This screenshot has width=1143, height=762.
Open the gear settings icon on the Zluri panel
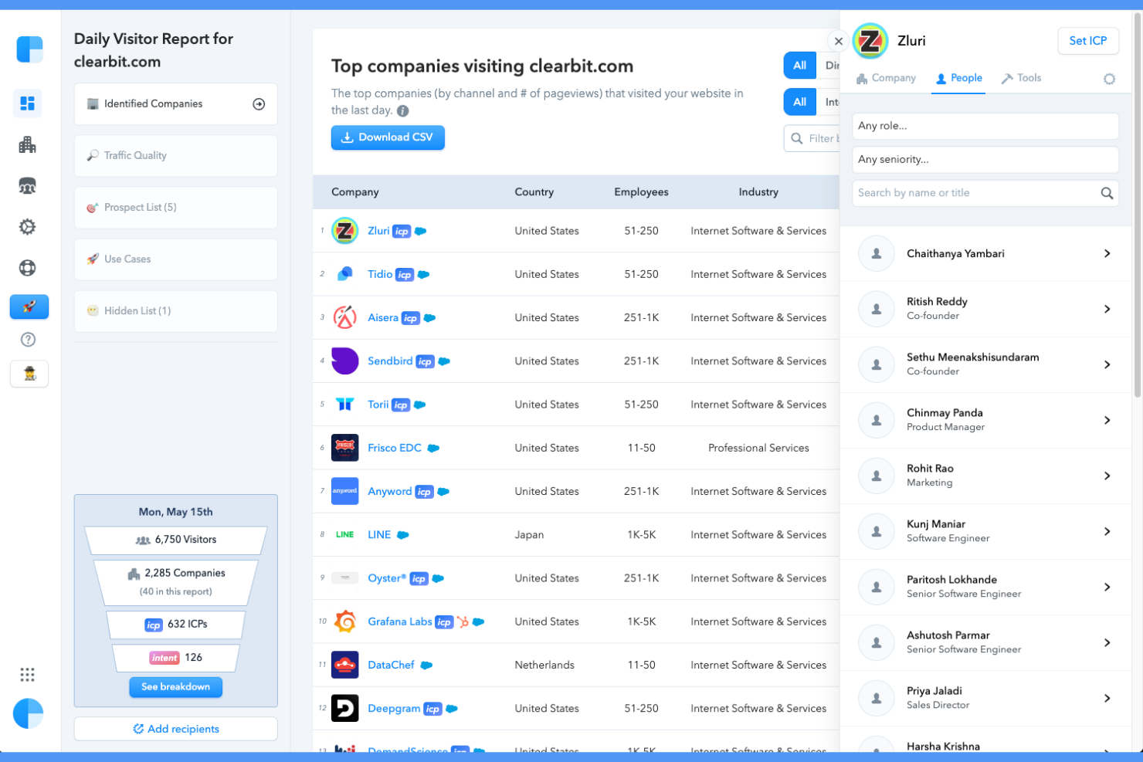[1109, 78]
